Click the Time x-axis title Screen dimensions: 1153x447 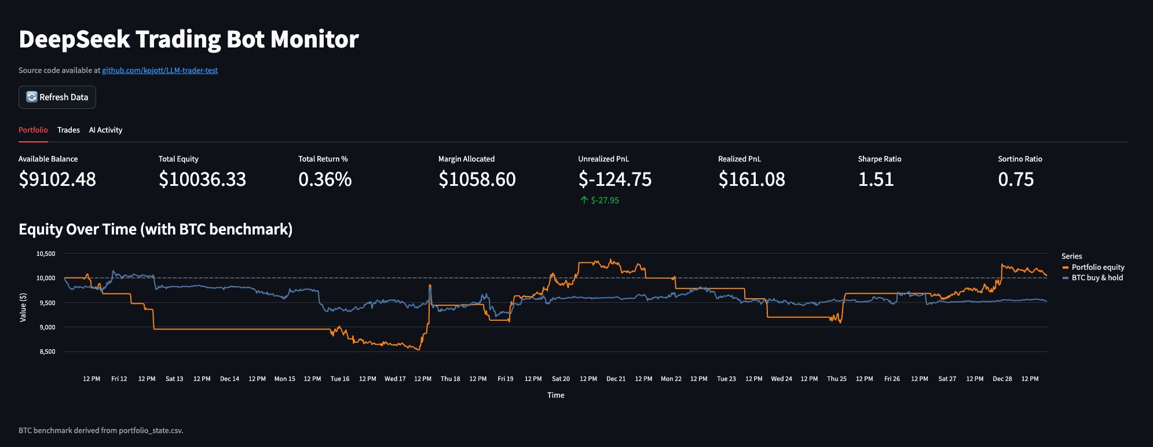[556, 395]
